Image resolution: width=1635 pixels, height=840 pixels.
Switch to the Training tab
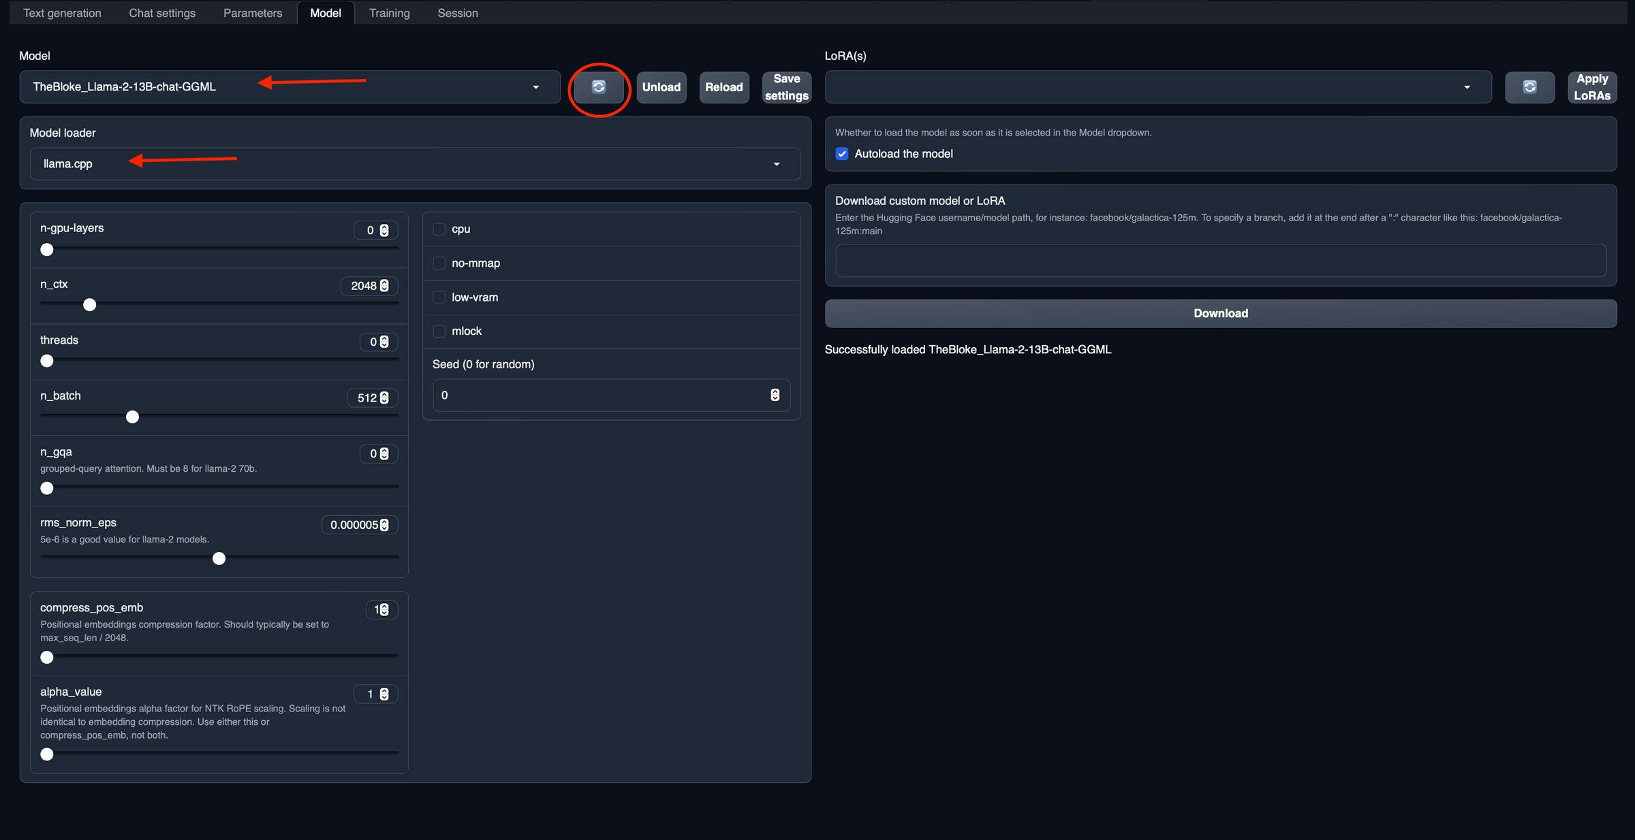coord(389,12)
